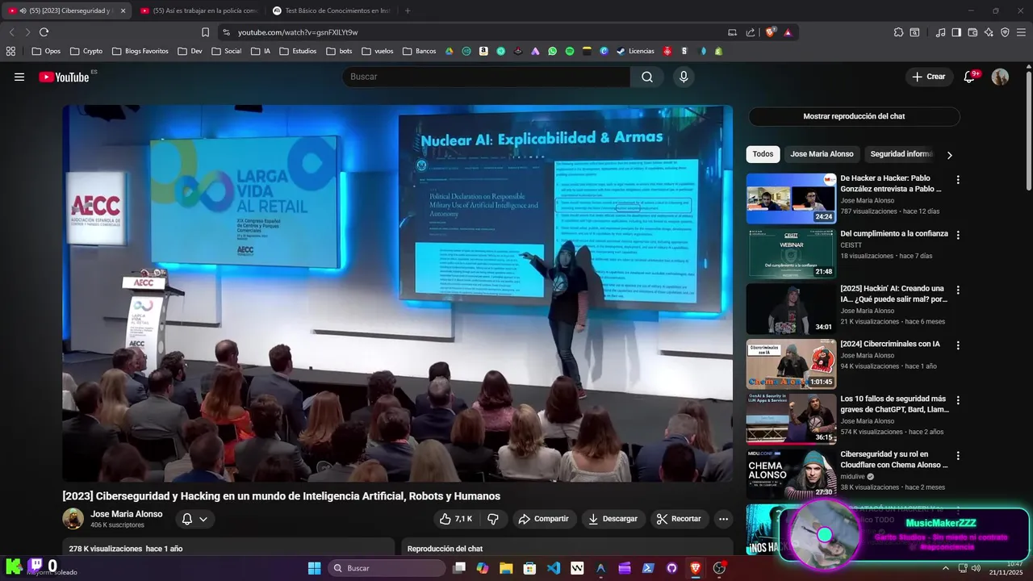Mute the playing tab via its speaker icon
This screenshot has width=1033, height=581.
pos(23,10)
